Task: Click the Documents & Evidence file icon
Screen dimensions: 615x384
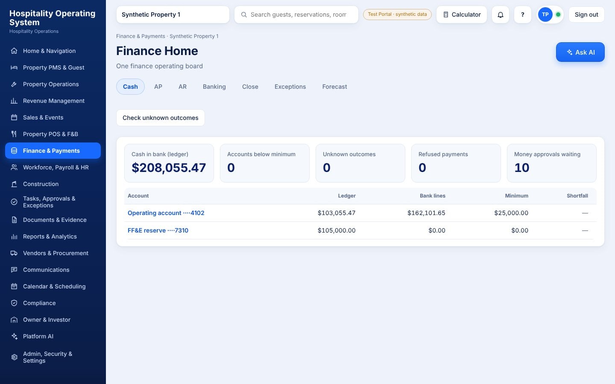Action: (14, 220)
